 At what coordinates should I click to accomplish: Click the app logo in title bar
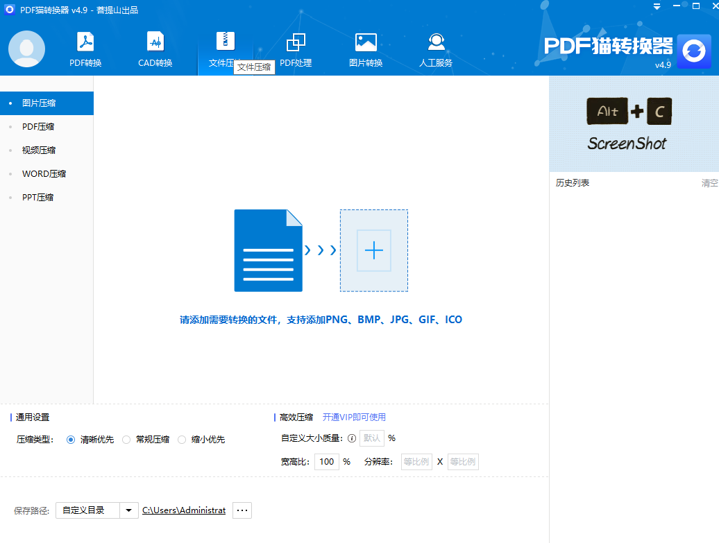pos(9,10)
